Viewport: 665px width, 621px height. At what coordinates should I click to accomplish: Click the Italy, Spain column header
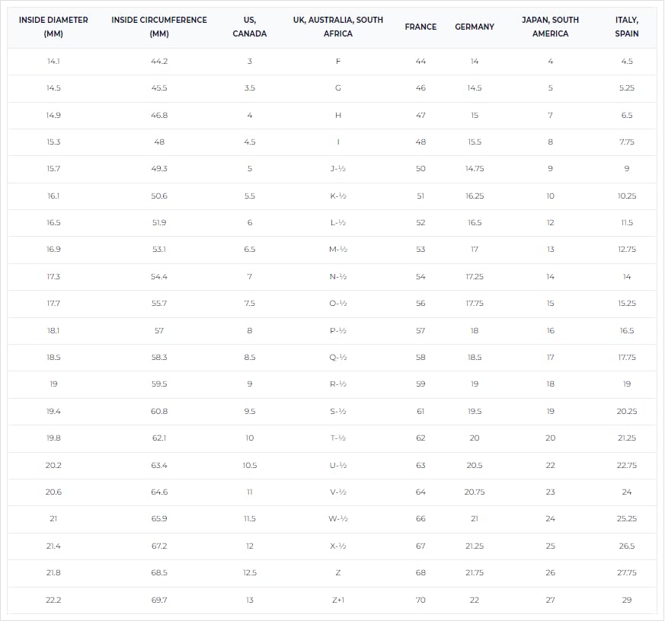tap(627, 27)
